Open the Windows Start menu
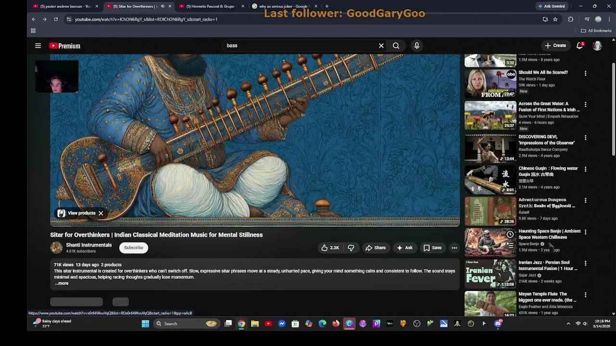The width and height of the screenshot is (616, 346). (x=145, y=324)
